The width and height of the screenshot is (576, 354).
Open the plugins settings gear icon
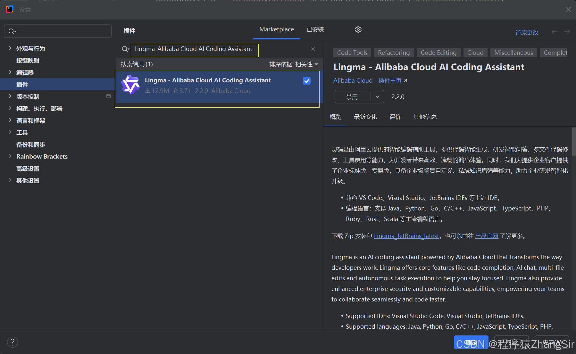[358, 29]
